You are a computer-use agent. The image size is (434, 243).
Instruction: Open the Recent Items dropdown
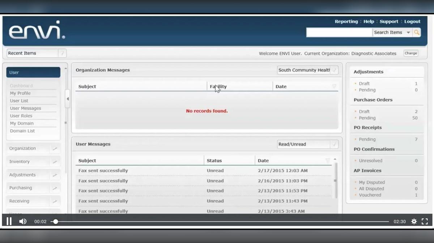coord(62,53)
